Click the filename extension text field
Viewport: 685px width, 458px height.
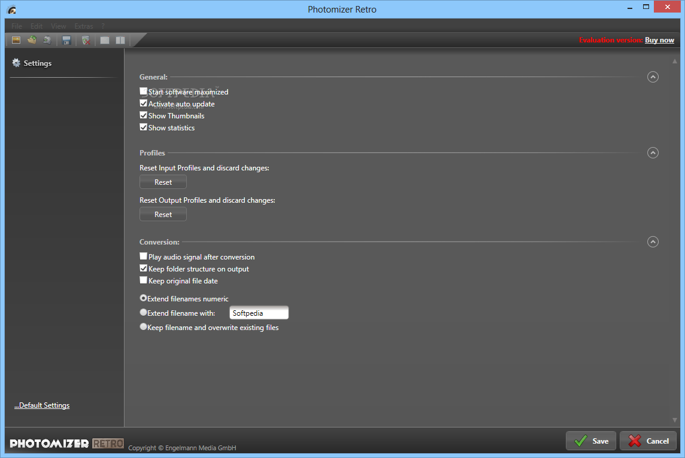[x=259, y=313]
